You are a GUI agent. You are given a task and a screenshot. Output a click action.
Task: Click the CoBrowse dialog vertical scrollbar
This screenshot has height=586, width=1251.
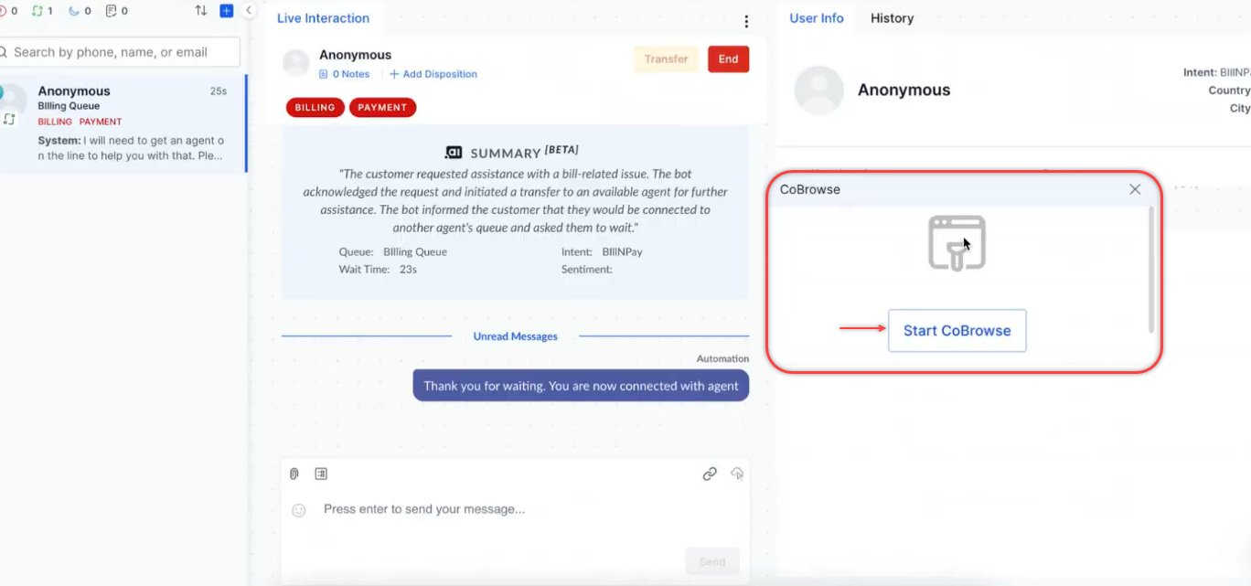click(x=1151, y=270)
